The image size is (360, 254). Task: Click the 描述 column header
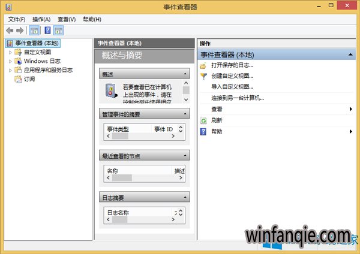[179, 171]
